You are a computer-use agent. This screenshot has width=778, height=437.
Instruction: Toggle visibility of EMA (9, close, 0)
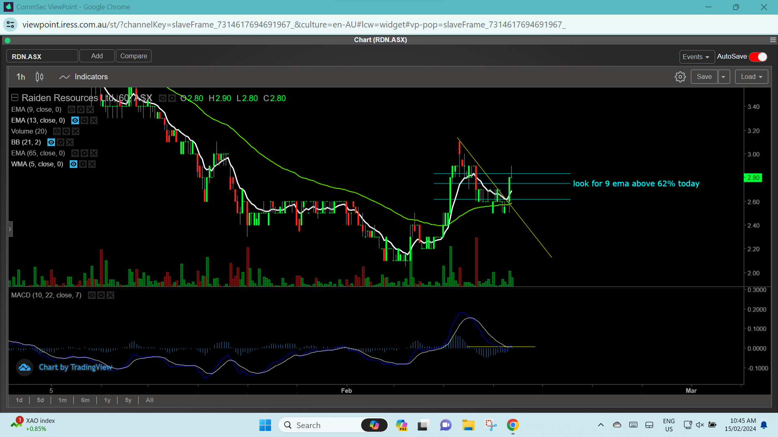[x=71, y=109]
